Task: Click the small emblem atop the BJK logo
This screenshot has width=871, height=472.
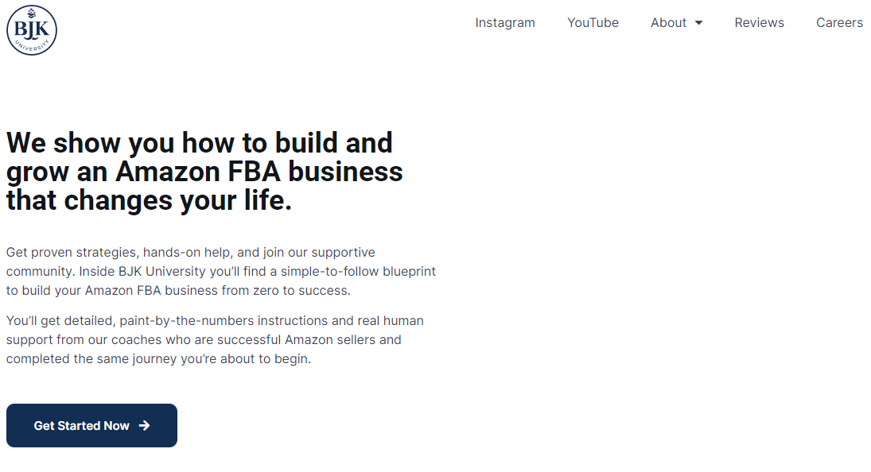Action: [32, 14]
